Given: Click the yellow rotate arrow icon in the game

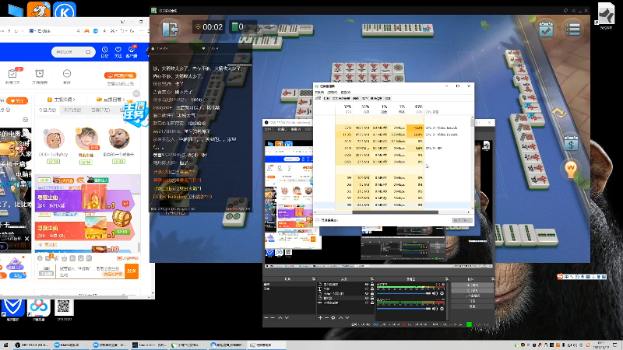Looking at the screenshot, I should click(x=559, y=114).
